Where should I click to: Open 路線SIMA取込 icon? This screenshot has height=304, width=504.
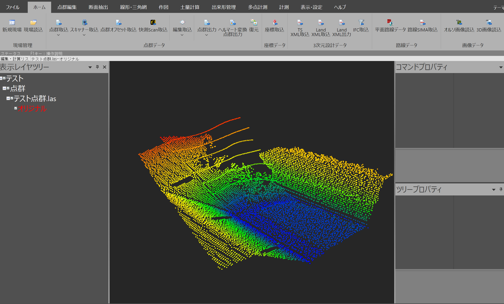(x=423, y=23)
